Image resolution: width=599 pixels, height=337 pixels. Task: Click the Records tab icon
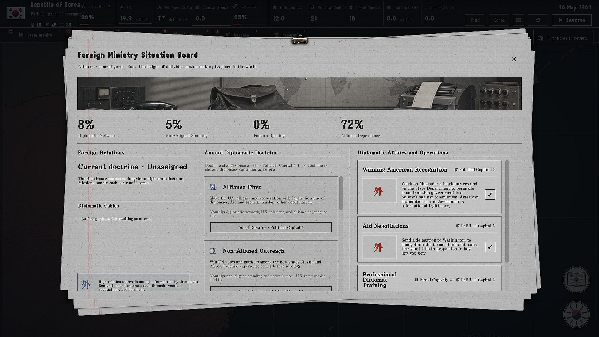coord(276,35)
